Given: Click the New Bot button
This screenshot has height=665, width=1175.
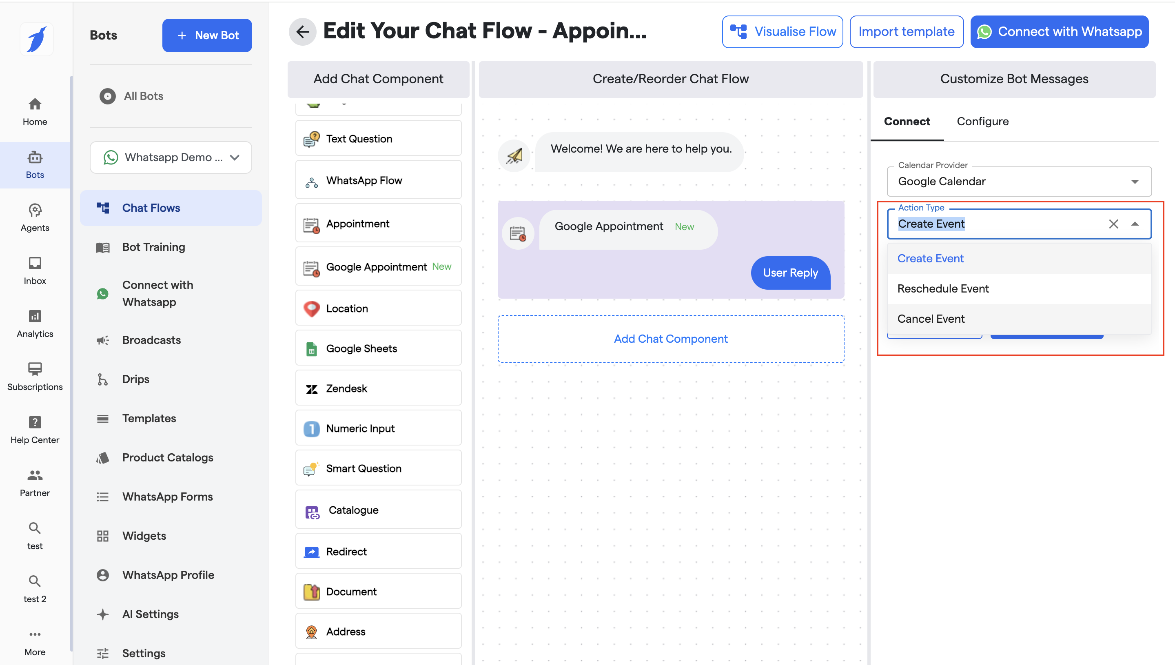Looking at the screenshot, I should coord(207,35).
